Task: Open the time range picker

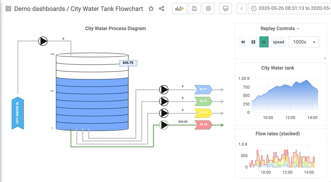Action: pyautogui.click(x=289, y=9)
